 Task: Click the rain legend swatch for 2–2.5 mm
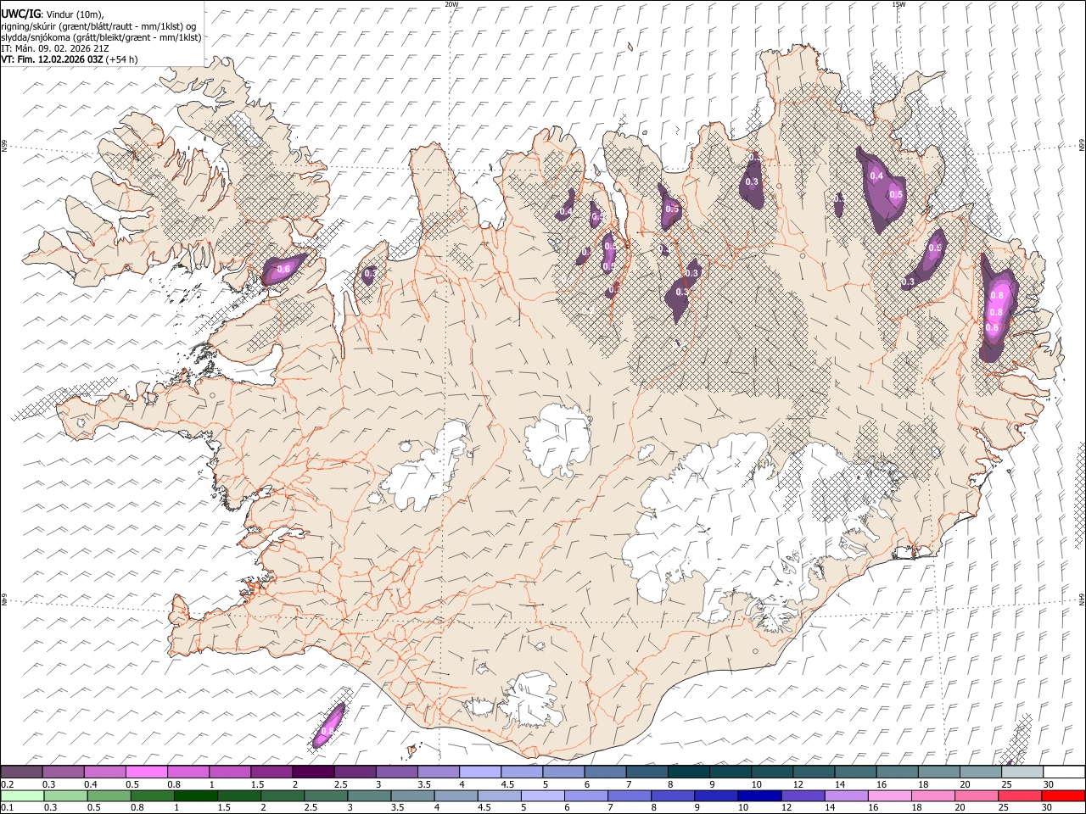coord(282,795)
